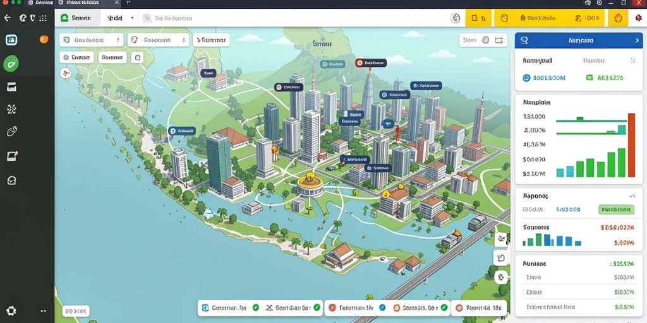
Task: Open the dropdown arrow beside second top tab
Action: click(x=132, y=18)
